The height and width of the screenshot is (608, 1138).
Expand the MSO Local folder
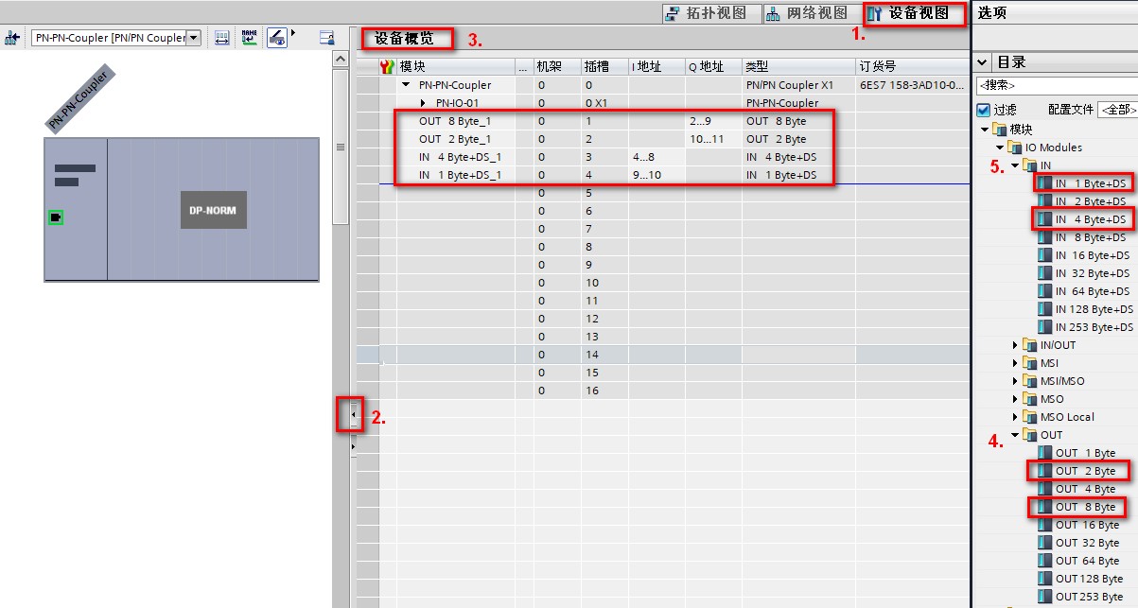[1015, 417]
